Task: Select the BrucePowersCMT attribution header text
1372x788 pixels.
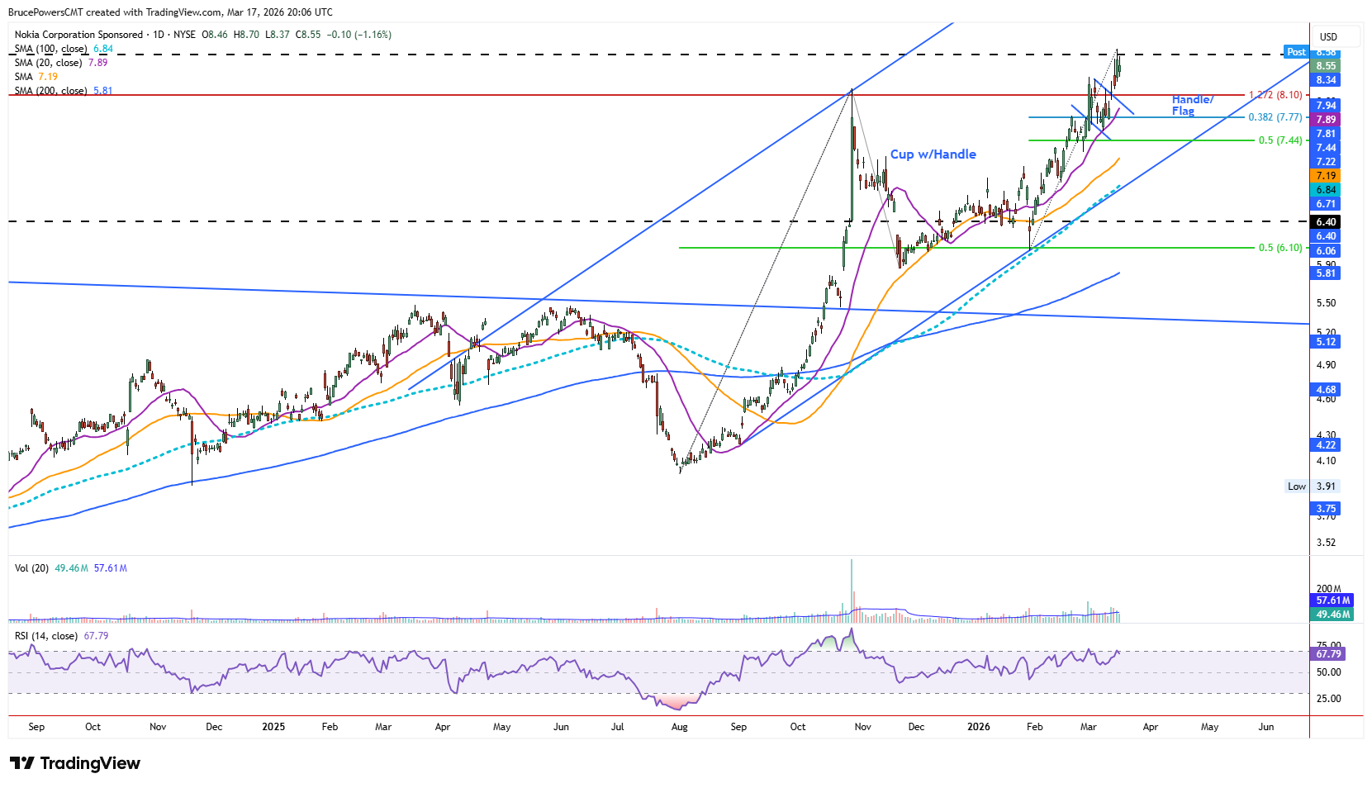Action: point(170,12)
